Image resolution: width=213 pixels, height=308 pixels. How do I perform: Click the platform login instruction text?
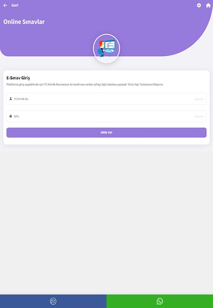point(85,85)
